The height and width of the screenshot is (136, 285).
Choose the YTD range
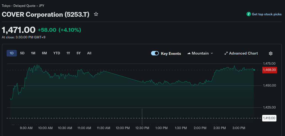coord(57,53)
